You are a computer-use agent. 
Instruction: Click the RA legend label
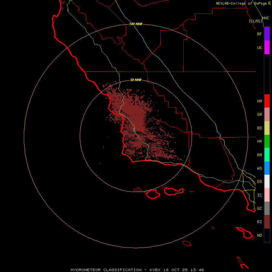[x=259, y=155]
